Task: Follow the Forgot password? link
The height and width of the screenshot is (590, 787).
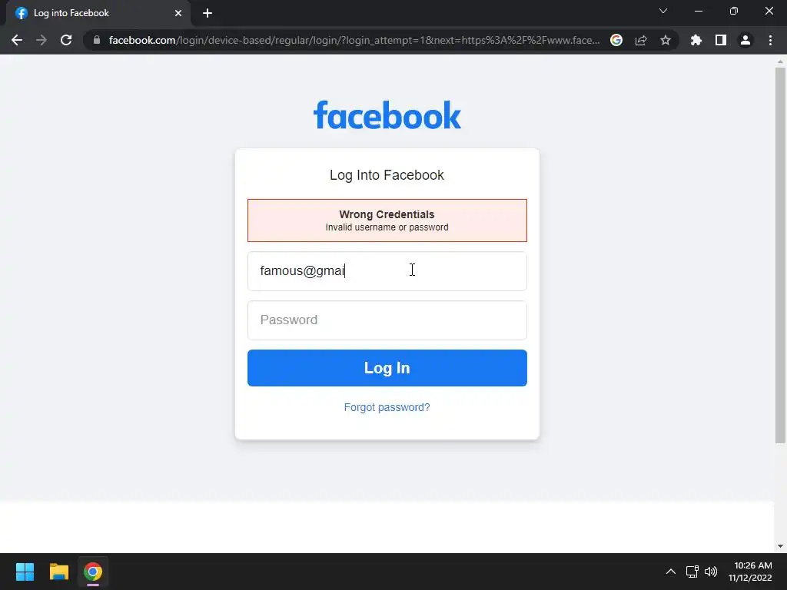Action: click(387, 407)
